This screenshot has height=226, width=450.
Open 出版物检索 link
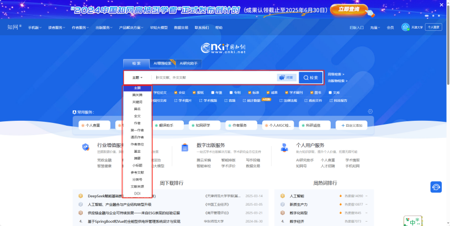(x=337, y=81)
